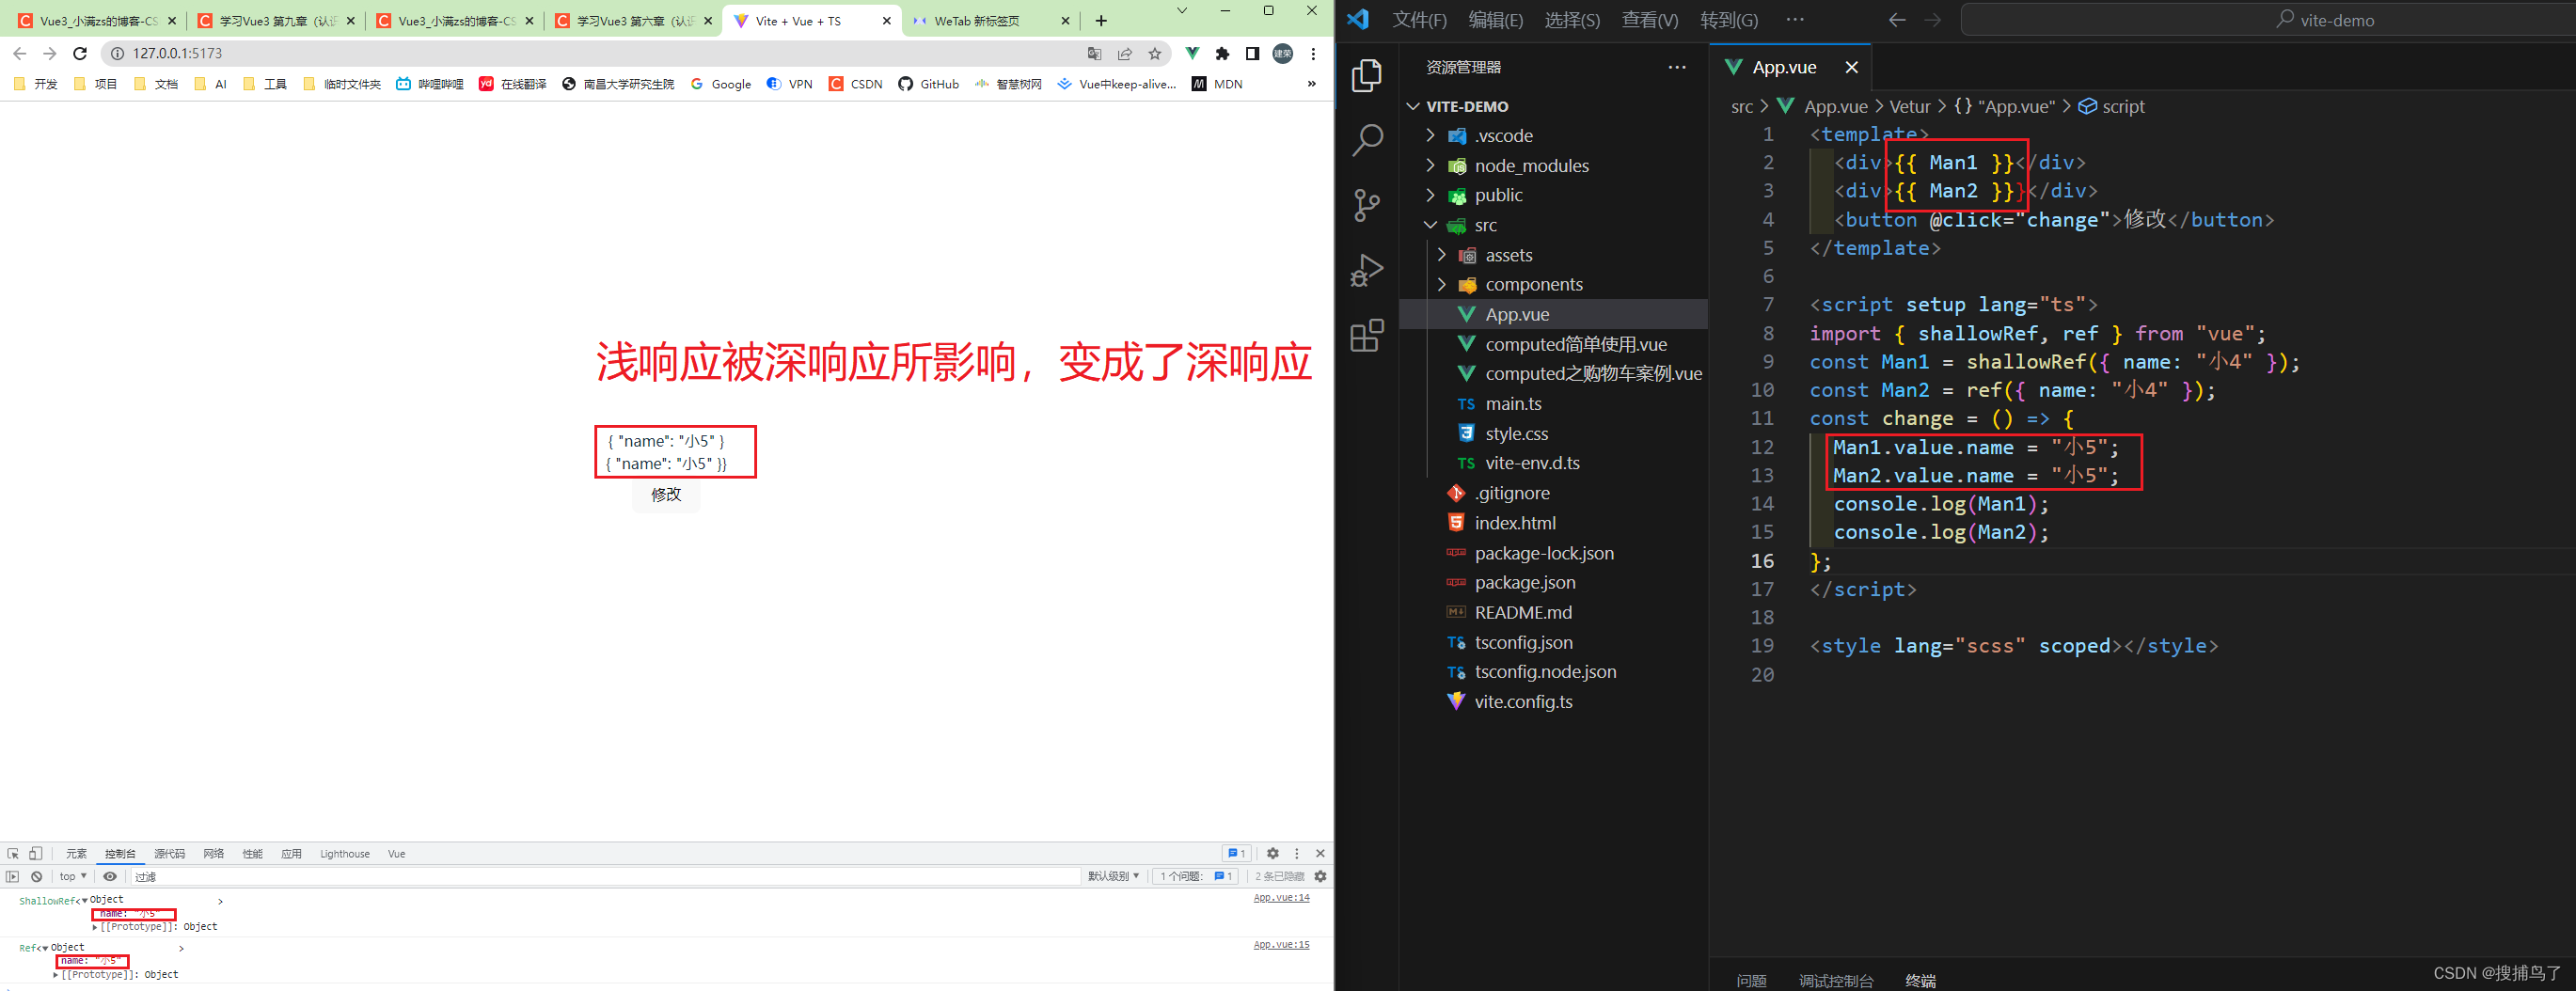Click the Vue devtools extension icon in Chrome
The image size is (2576, 991).
1191,53
